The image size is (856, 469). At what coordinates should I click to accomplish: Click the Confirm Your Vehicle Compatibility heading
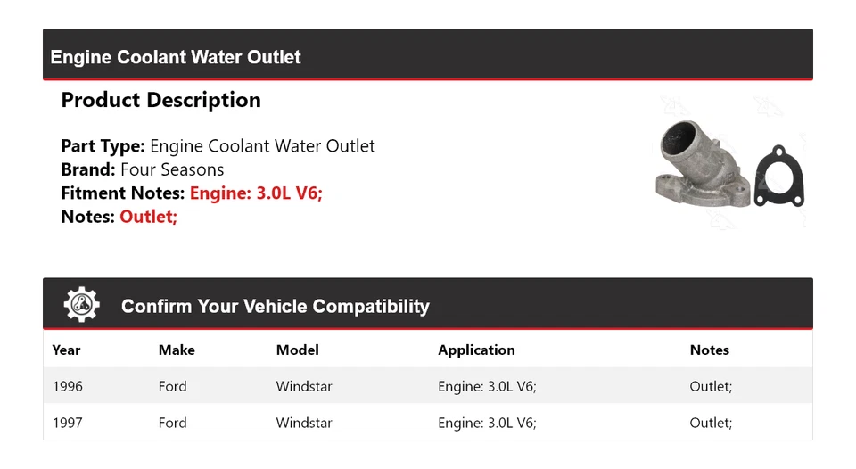pos(275,307)
